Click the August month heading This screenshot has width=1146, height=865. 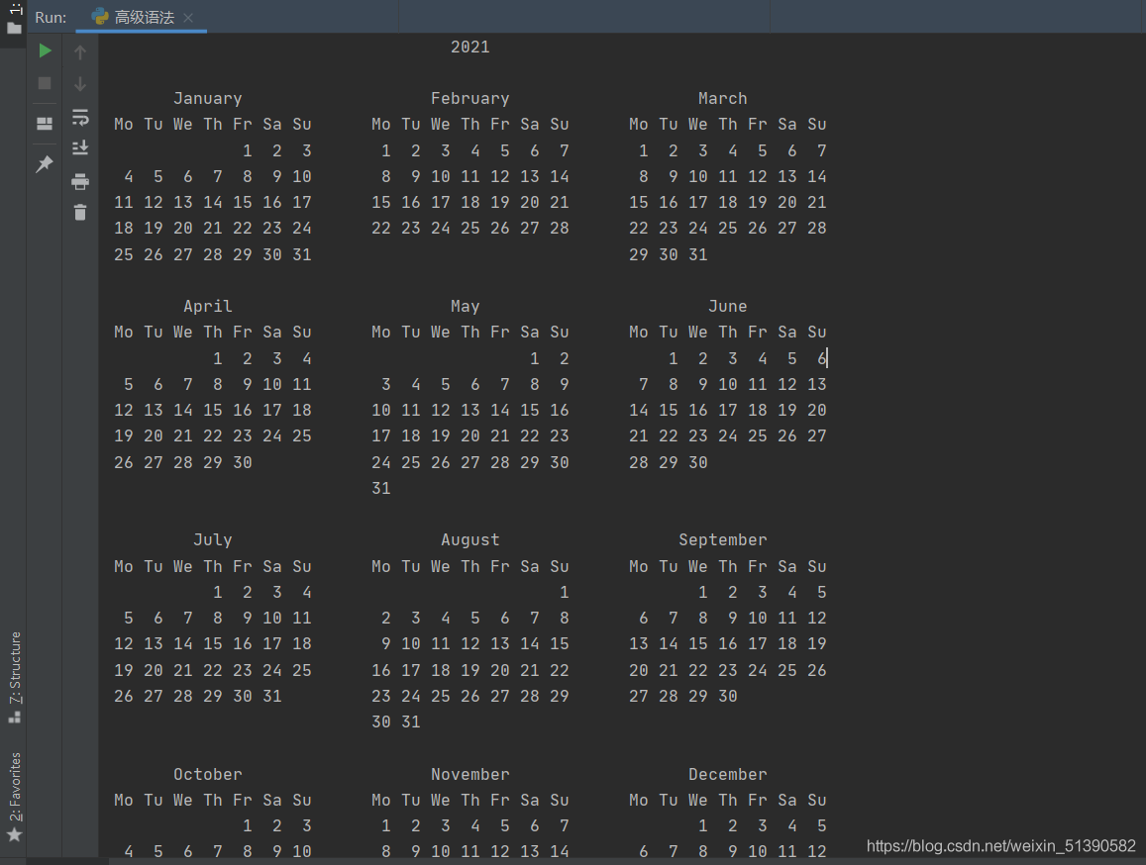click(x=469, y=540)
